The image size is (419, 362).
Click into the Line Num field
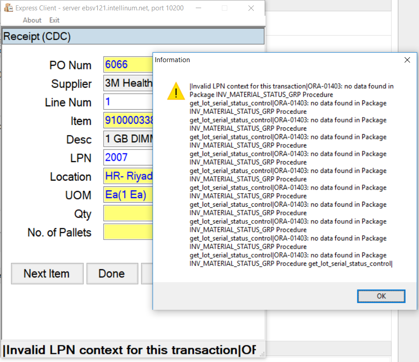(128, 102)
